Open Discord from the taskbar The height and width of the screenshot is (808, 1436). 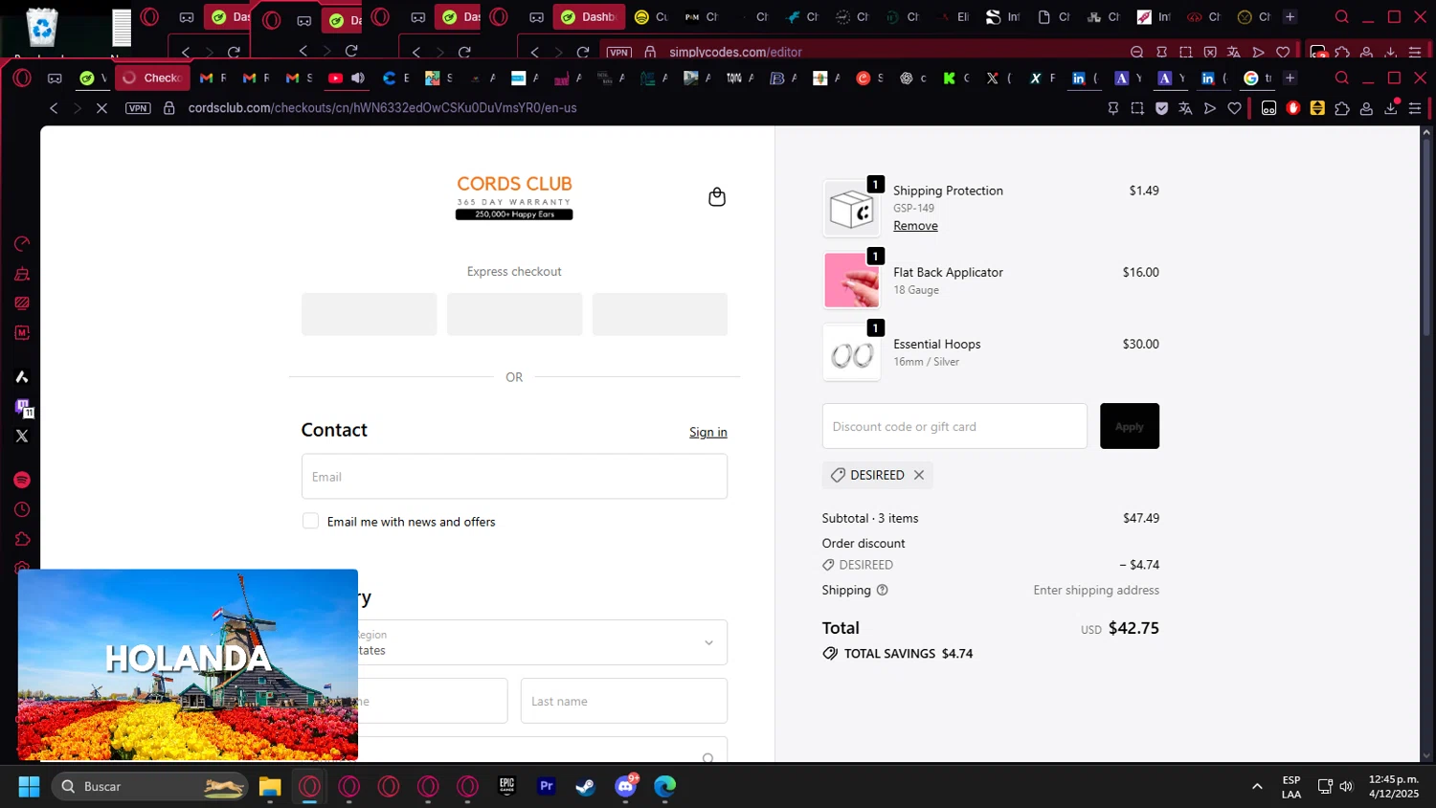click(625, 786)
